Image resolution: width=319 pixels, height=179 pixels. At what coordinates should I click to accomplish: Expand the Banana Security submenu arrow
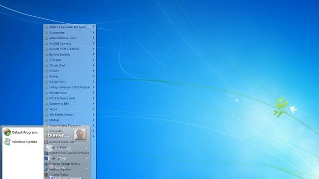click(x=94, y=54)
